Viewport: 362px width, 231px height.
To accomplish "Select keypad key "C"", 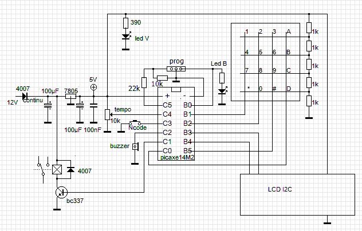I will click(289, 70).
